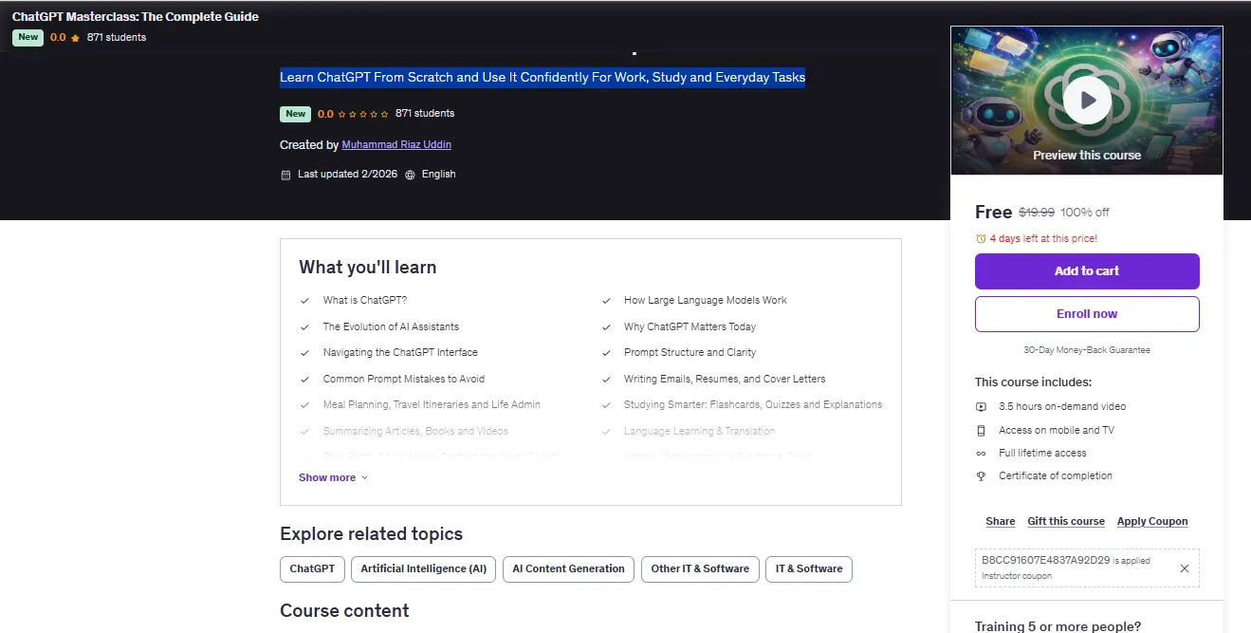Screen dimensions: 1251x633
Task: Click the infinity icon next to Full lifetime access
Action: (x=982, y=453)
